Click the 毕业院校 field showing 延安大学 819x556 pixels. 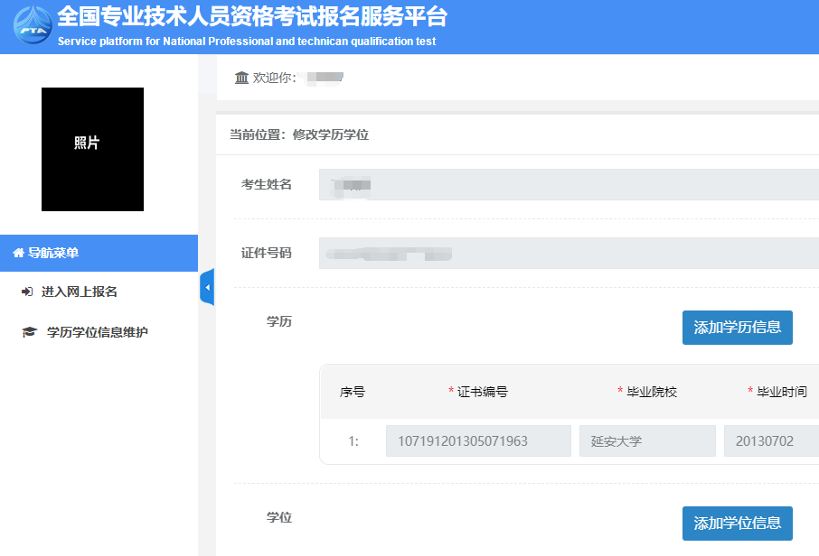(647, 440)
